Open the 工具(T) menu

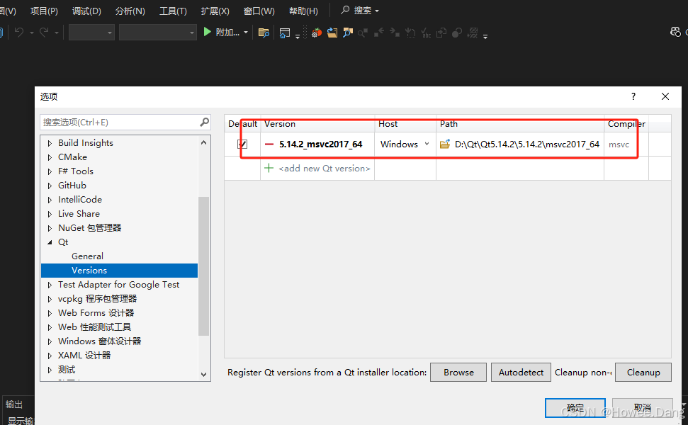pyautogui.click(x=173, y=11)
